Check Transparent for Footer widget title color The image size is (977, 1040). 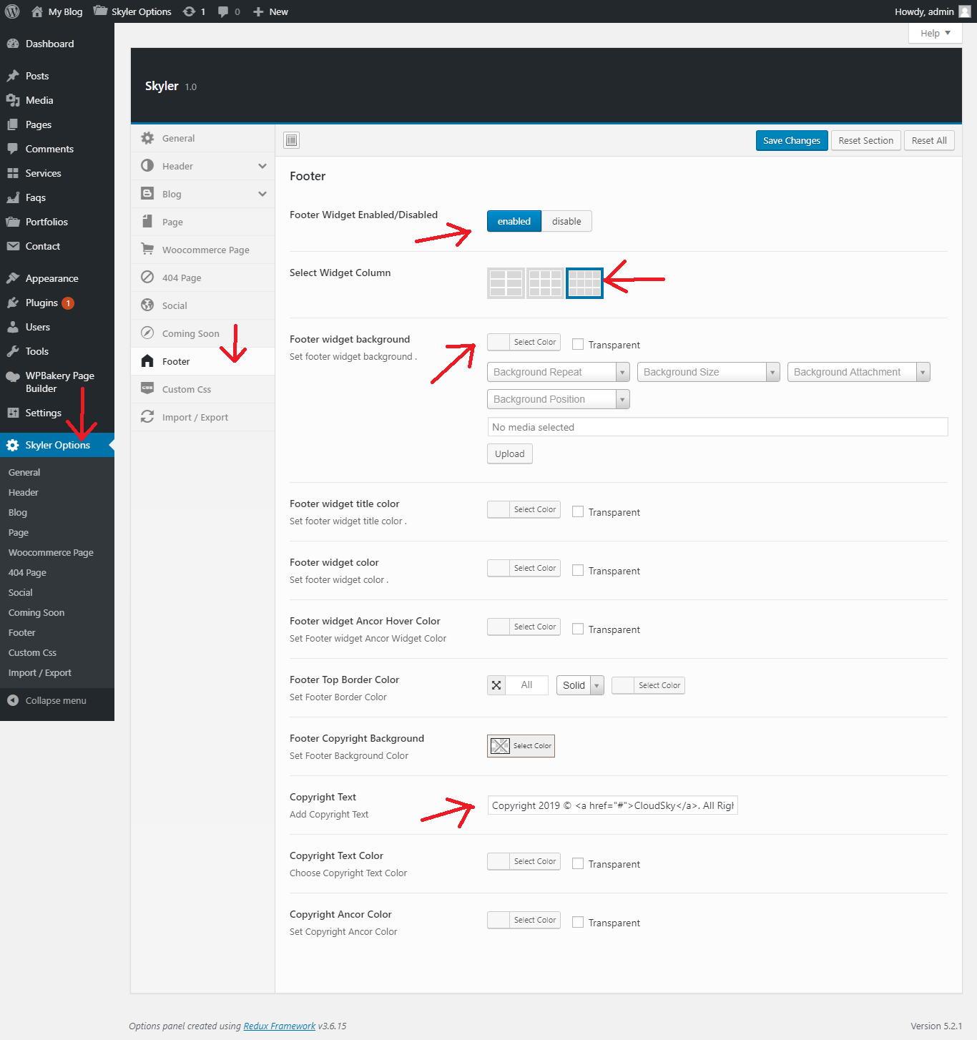coord(578,511)
